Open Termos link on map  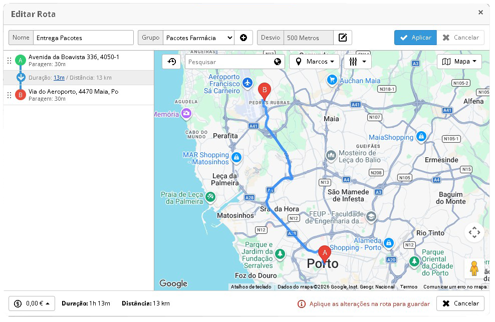[408, 287]
